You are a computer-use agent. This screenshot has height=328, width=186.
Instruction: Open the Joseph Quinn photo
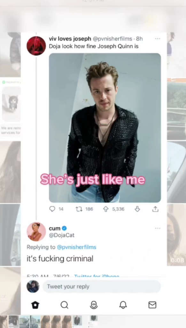[105, 128]
